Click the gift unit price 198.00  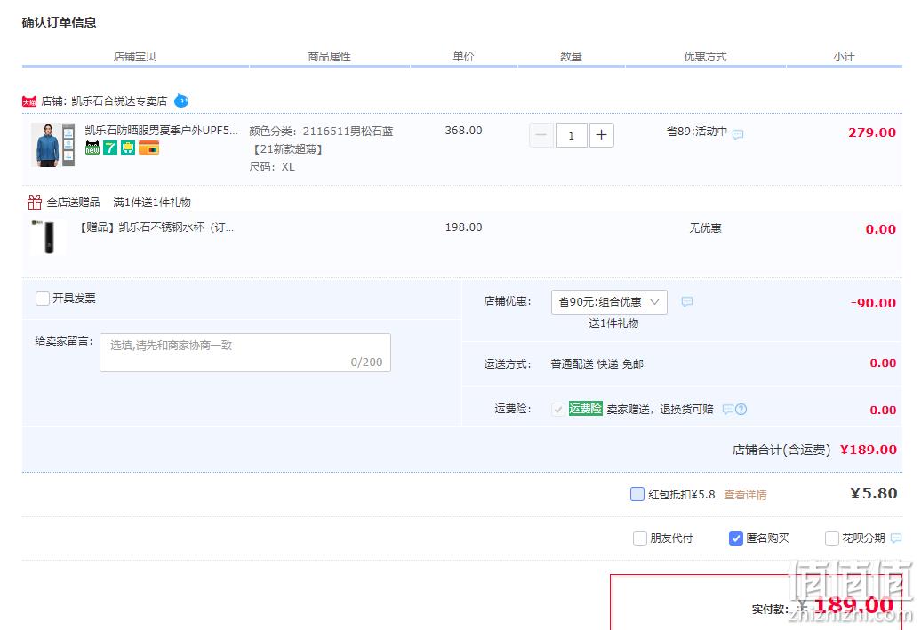[x=463, y=227]
